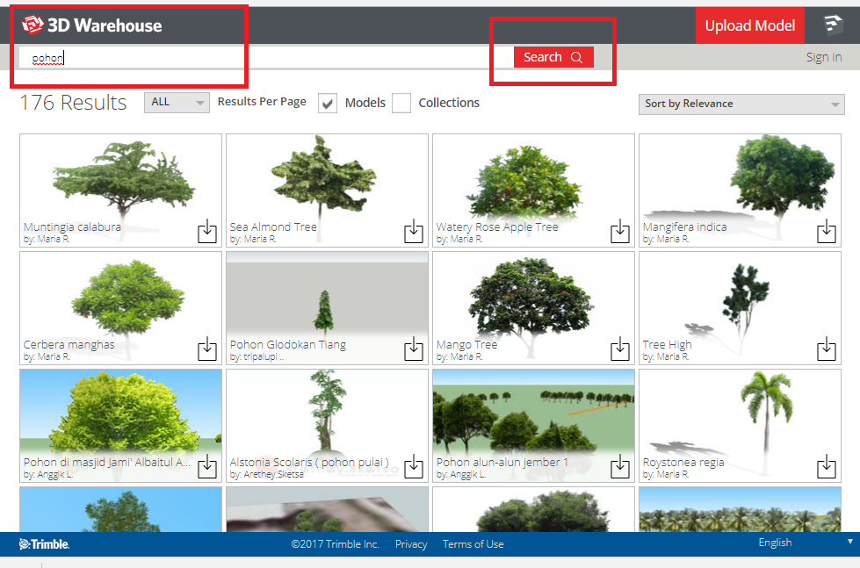Viewport: 860px width, 568px height.
Task: Click the Sign In link
Action: pyautogui.click(x=824, y=57)
